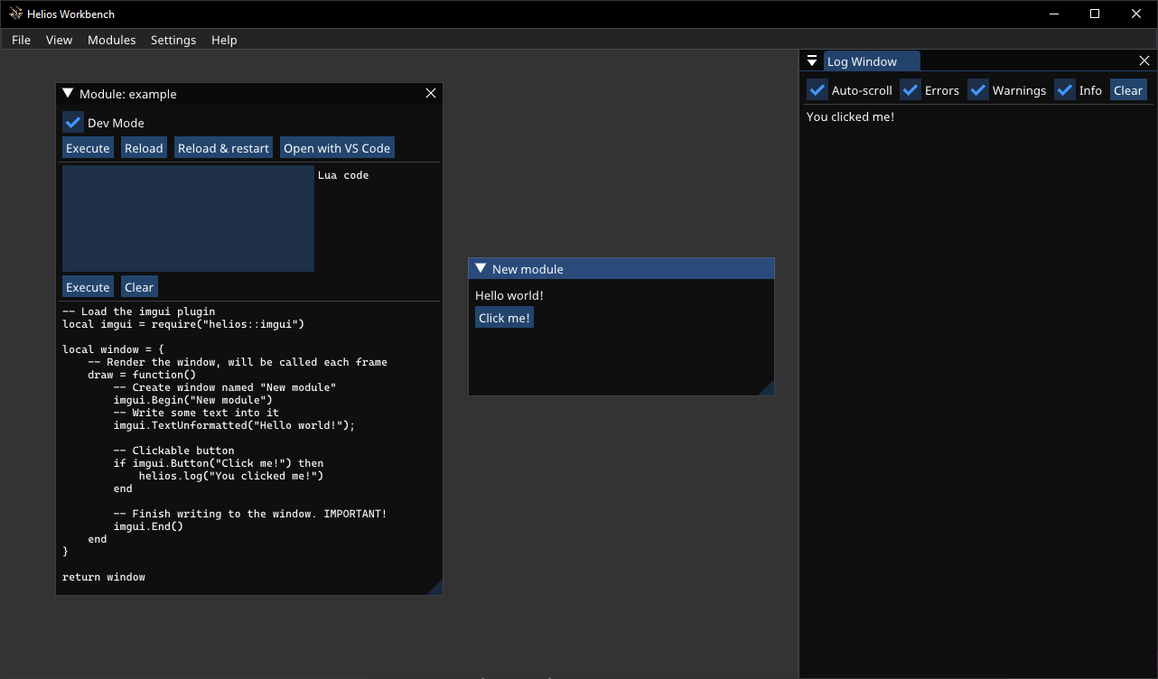Collapse the Module: example window
Screen dimensions: 1158x679
click(68, 94)
